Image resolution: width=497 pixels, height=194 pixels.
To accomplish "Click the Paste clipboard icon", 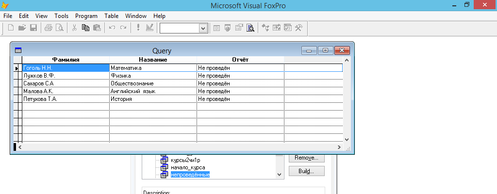I will tap(97, 28).
